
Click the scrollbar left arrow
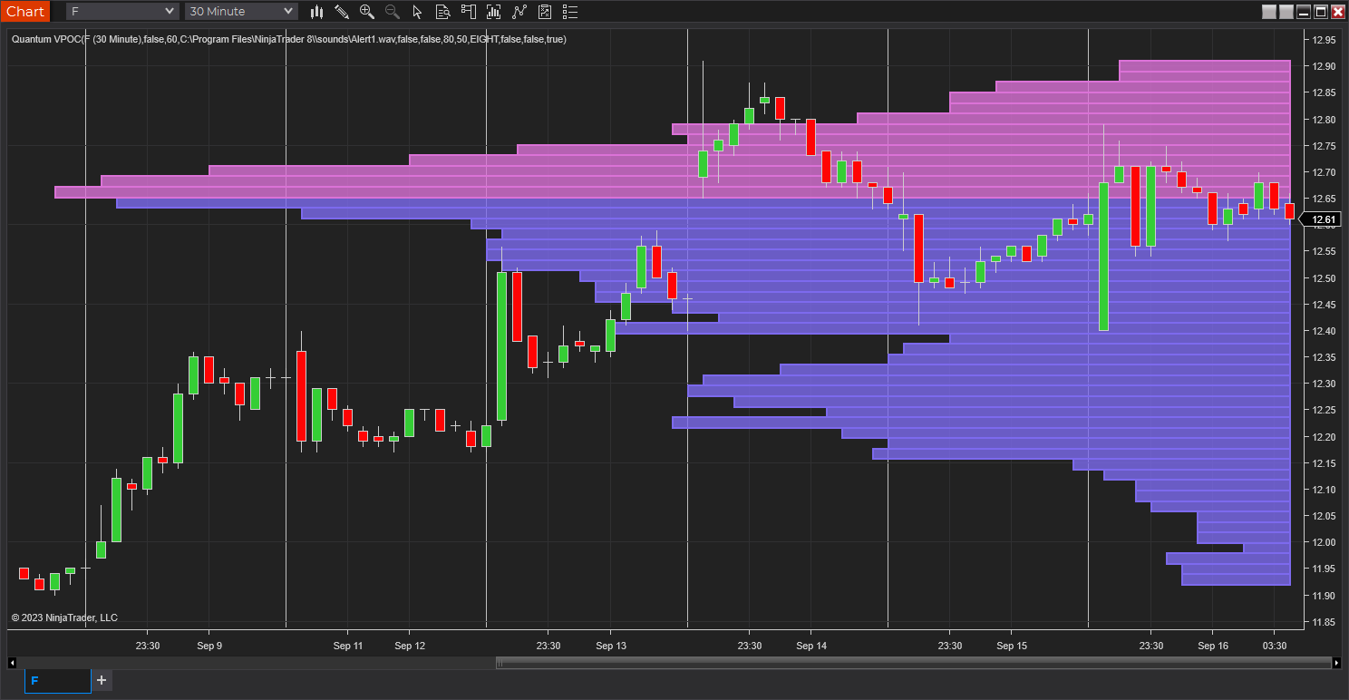(x=13, y=663)
